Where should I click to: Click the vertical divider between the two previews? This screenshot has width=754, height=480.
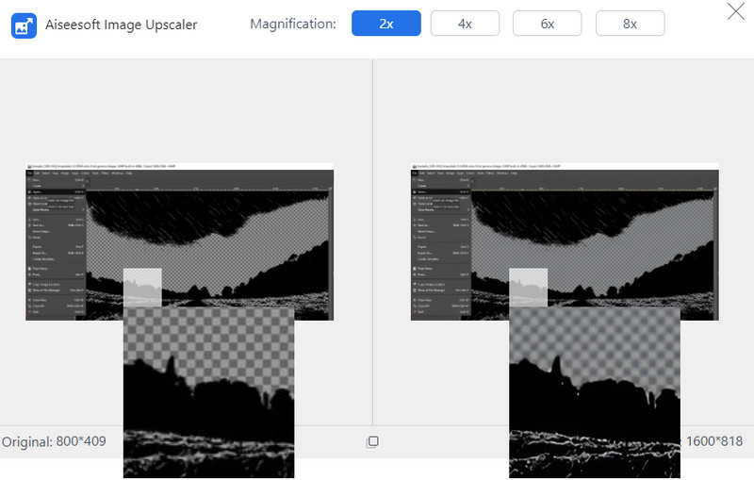372,236
